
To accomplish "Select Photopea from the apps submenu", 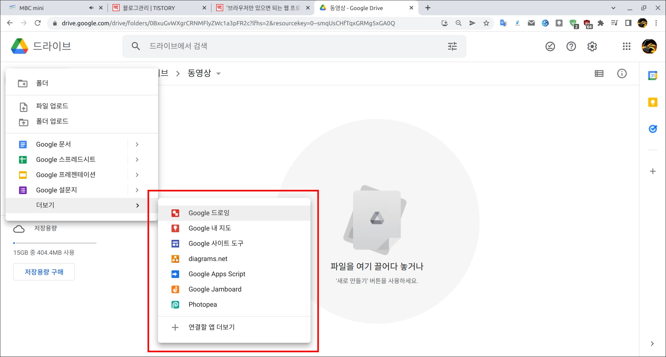I will pyautogui.click(x=202, y=304).
